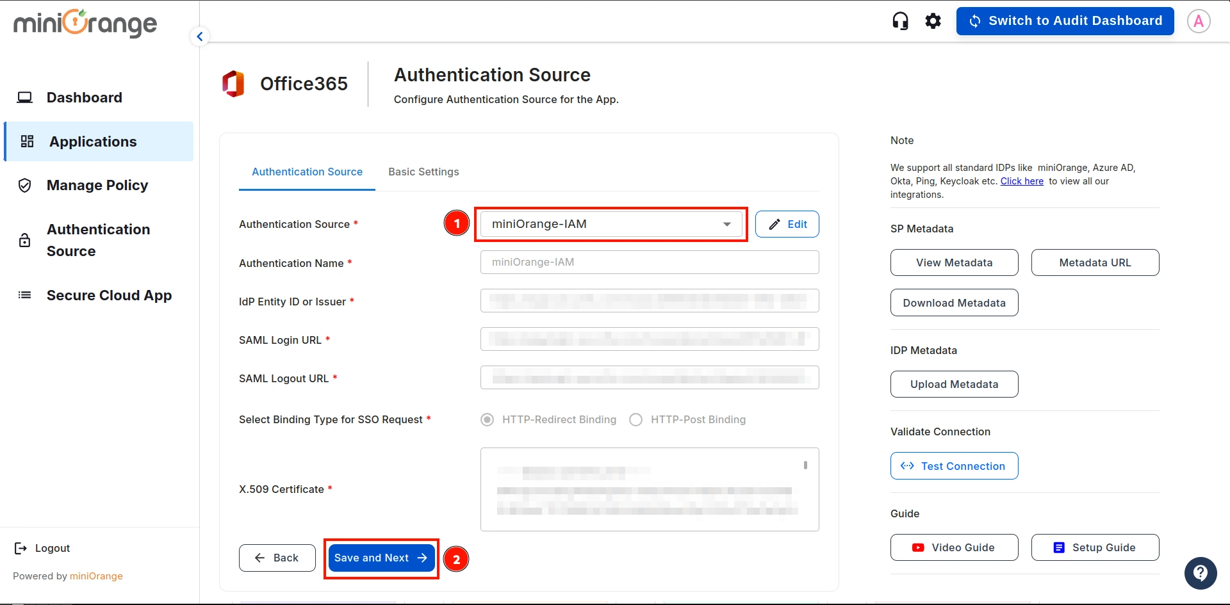Collapse the sidebar with the chevron
This screenshot has height=605, width=1230.
[x=199, y=36]
